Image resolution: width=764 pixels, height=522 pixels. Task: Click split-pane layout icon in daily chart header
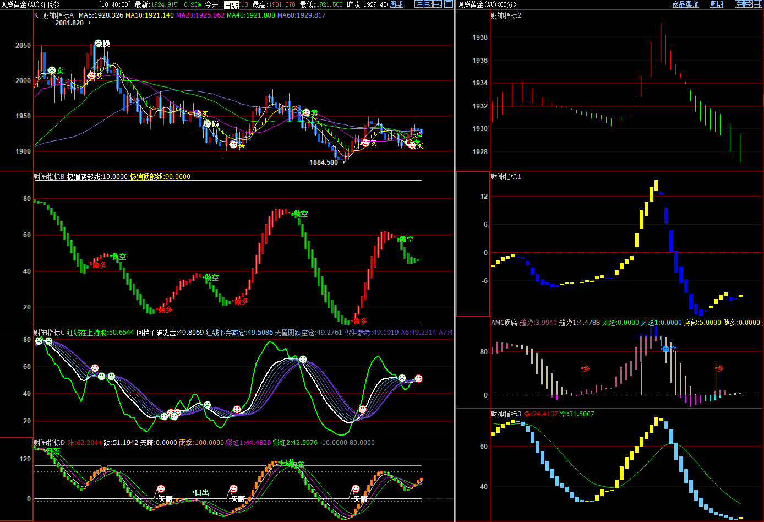click(437, 4)
